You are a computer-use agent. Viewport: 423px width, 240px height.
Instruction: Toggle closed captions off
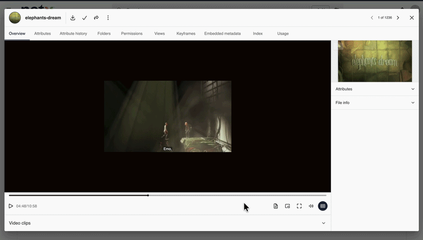click(x=323, y=206)
